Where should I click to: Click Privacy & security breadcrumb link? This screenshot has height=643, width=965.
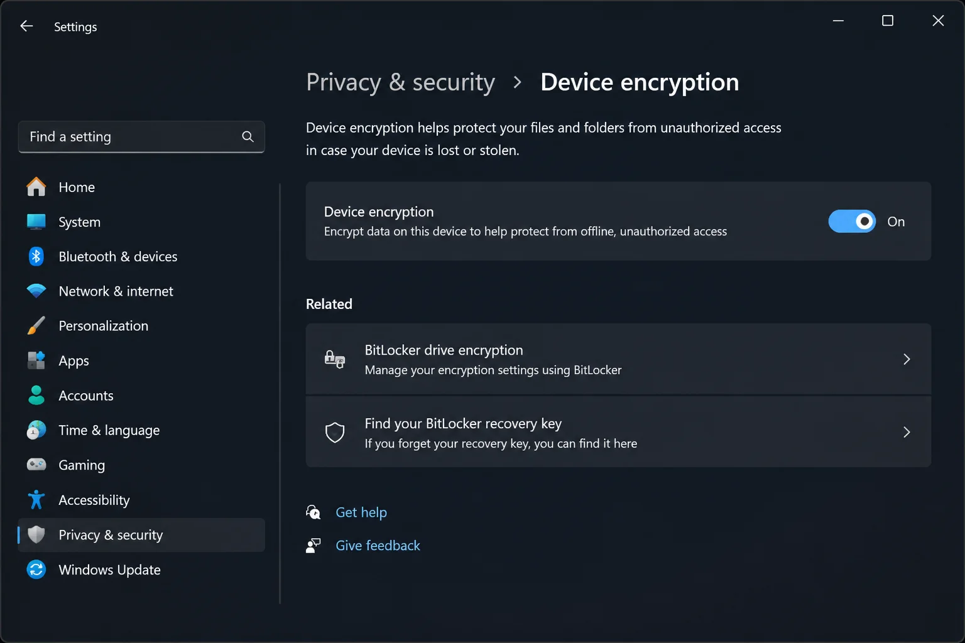click(400, 82)
